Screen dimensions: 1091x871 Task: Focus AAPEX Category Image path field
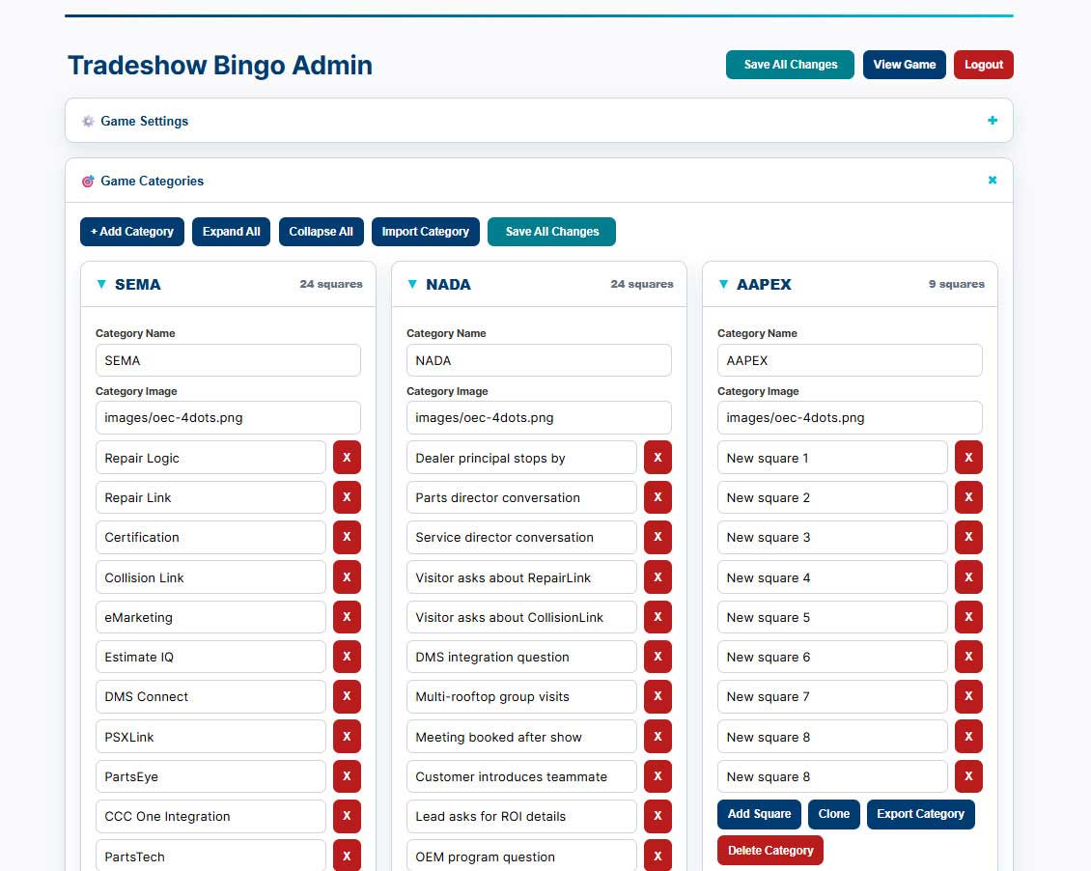(x=850, y=417)
